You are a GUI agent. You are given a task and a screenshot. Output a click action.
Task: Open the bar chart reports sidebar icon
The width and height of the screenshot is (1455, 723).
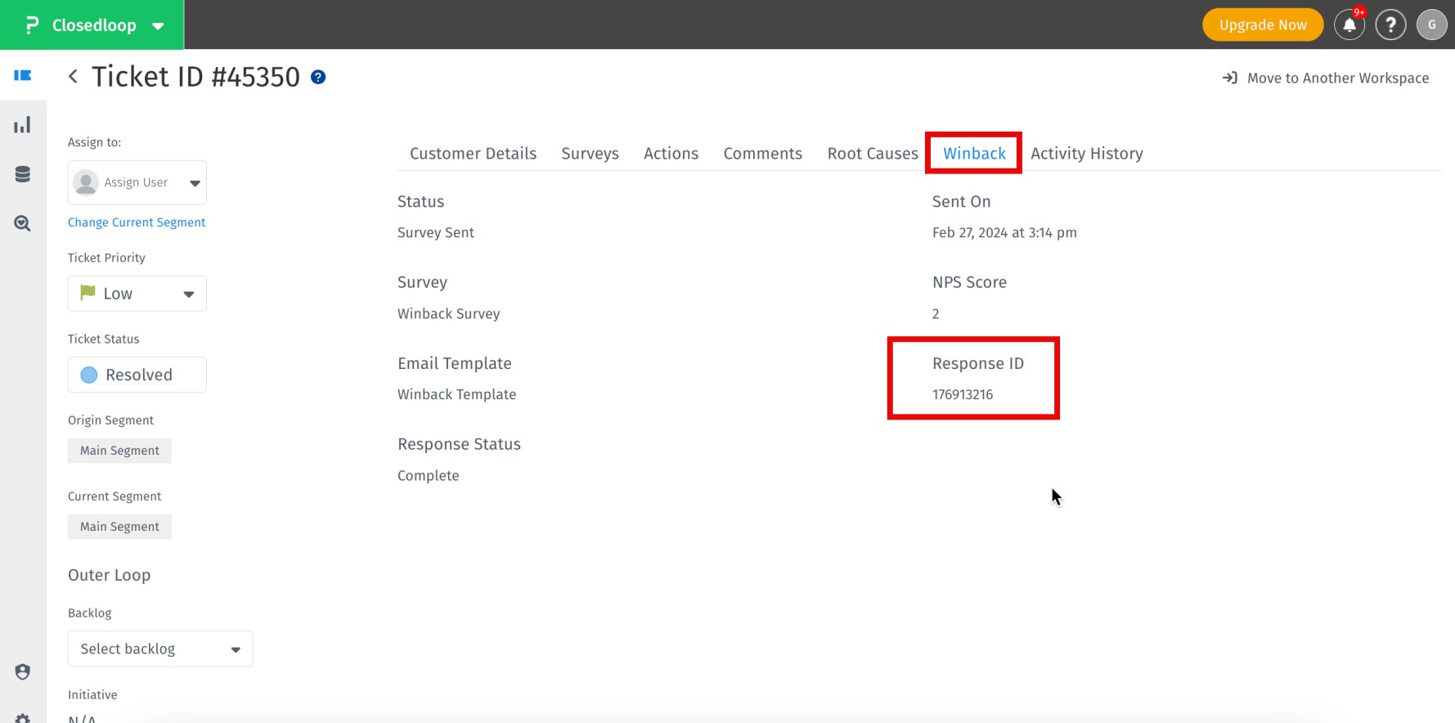(23, 125)
